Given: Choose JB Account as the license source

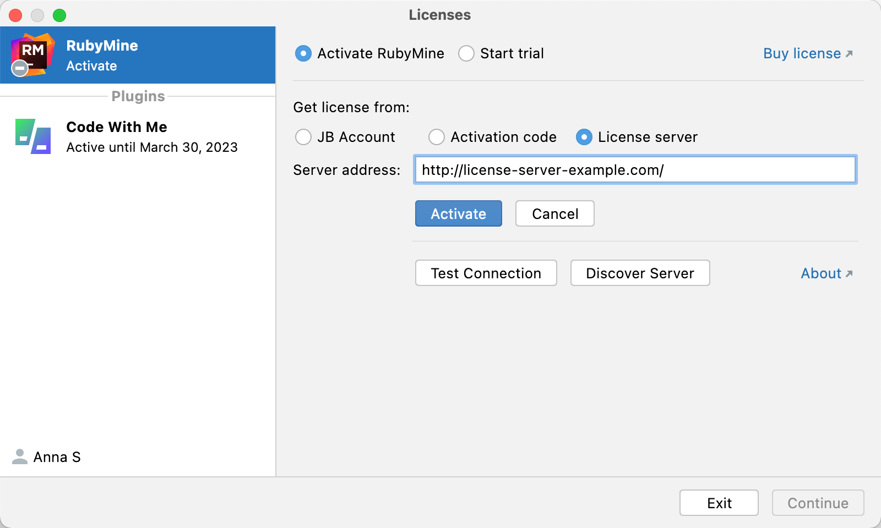Looking at the screenshot, I should [x=303, y=137].
